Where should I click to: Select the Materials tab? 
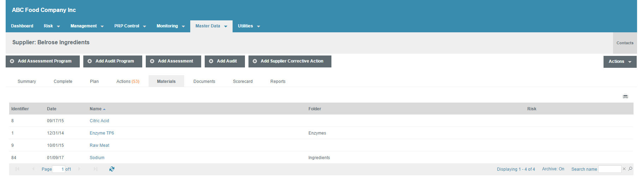[x=166, y=81]
